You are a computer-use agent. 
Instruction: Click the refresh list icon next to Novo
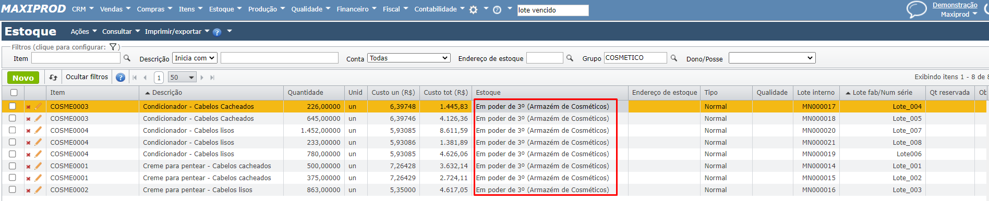click(53, 77)
